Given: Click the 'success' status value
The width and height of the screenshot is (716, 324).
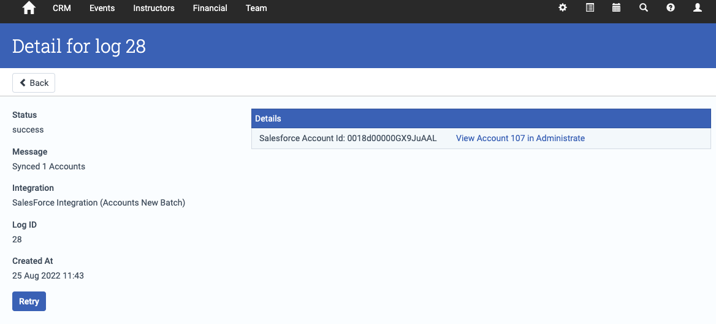Looking at the screenshot, I should click(28, 129).
